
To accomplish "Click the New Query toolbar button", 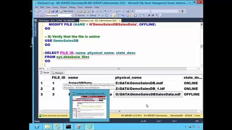I will (x=67, y=11).
